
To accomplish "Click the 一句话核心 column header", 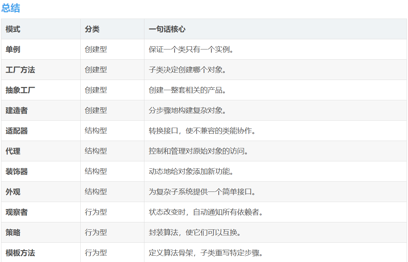I will click(x=167, y=29).
